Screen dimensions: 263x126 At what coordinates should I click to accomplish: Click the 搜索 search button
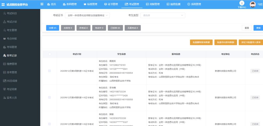coord(258,28)
